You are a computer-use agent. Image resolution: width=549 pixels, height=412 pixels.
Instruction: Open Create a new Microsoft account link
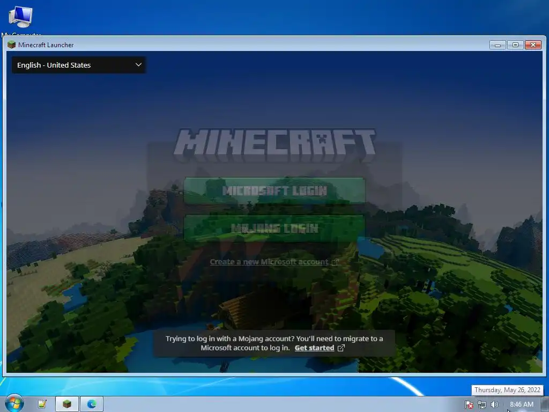click(269, 262)
